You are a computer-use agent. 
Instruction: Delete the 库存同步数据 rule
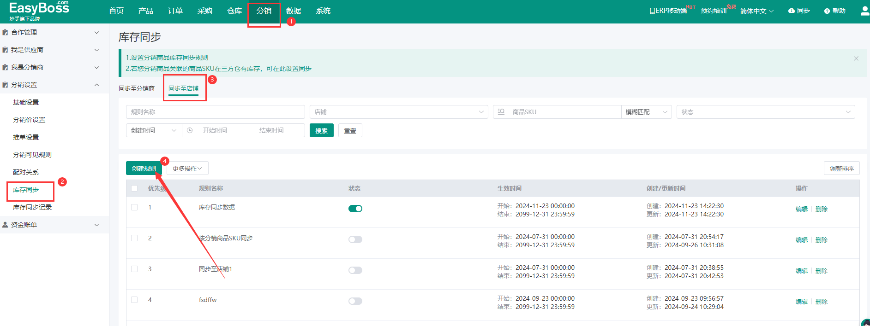tap(822, 209)
